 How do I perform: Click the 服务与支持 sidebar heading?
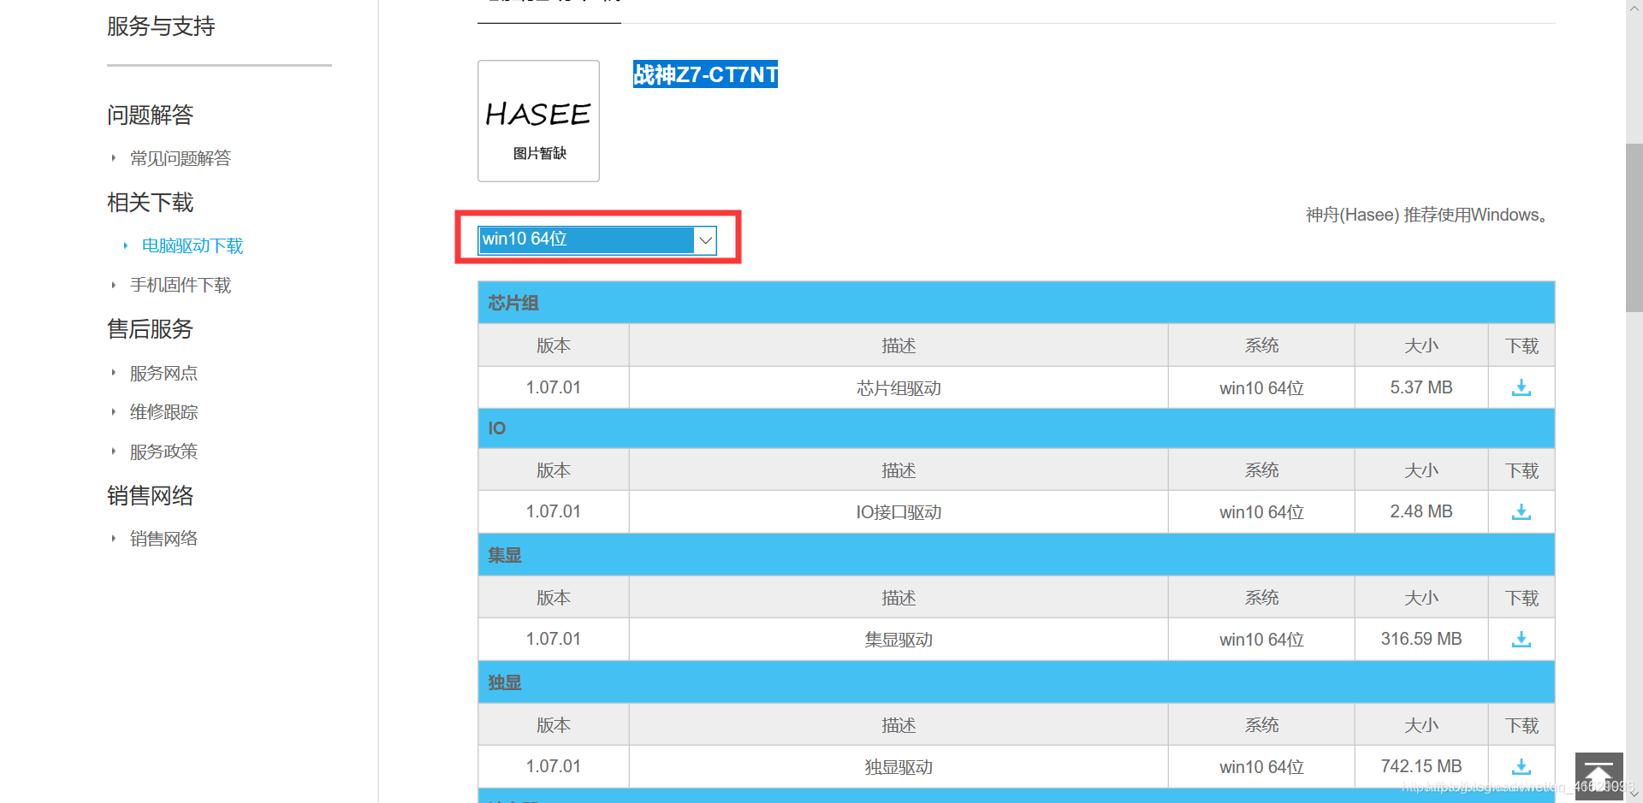pyautogui.click(x=161, y=27)
